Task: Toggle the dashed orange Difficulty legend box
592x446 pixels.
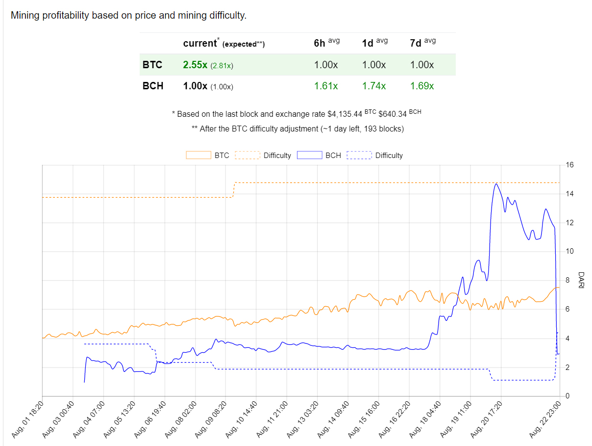Action: 247,156
